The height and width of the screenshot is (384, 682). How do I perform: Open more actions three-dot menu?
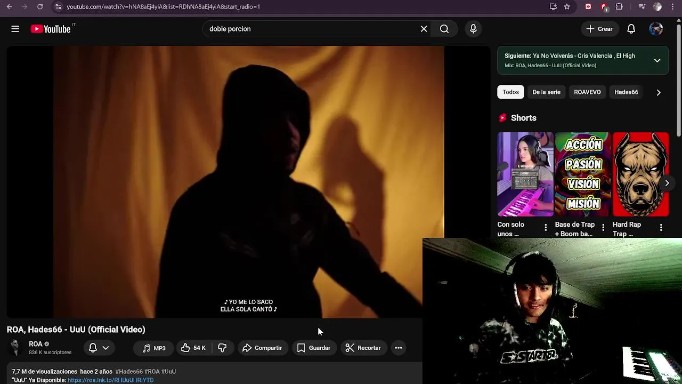pyautogui.click(x=399, y=348)
